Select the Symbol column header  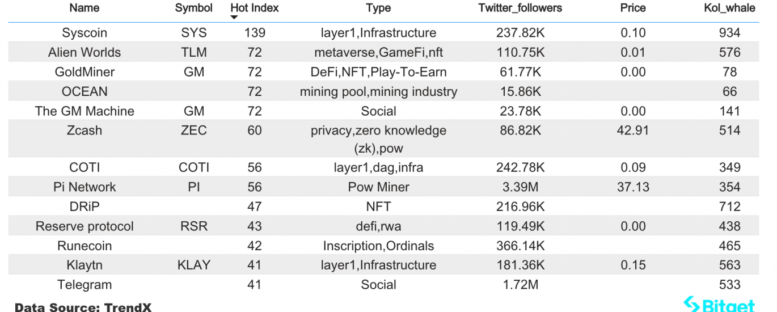click(193, 8)
